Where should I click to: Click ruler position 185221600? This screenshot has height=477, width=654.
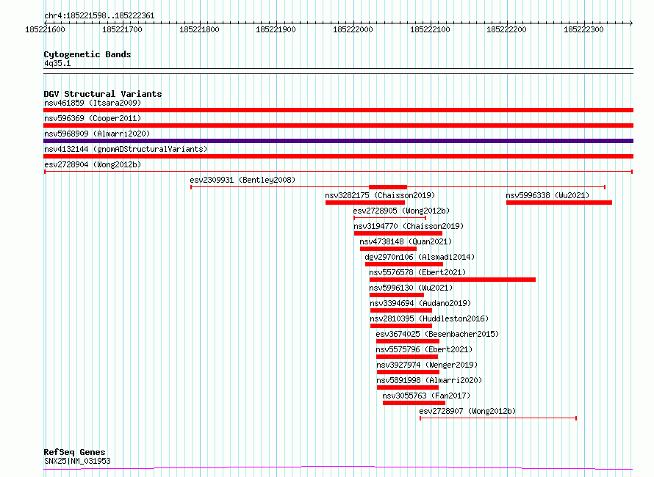[x=45, y=29]
